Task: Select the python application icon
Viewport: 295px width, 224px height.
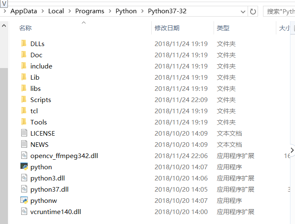Action: pyautogui.click(x=24, y=166)
